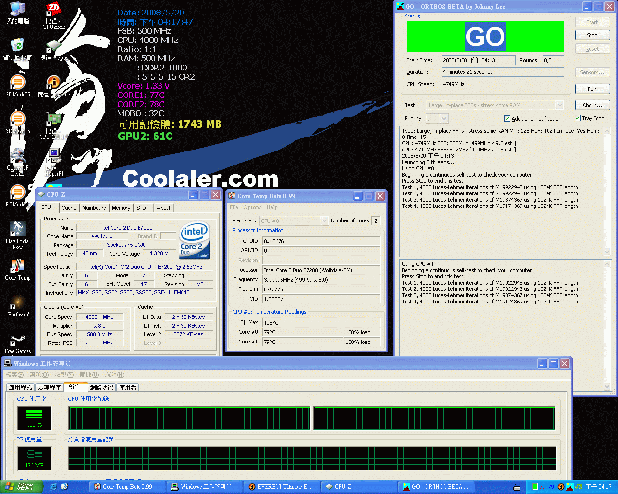Select the HyperPI shortcut icon on desktop
The height and width of the screenshot is (494, 618).
(x=54, y=162)
